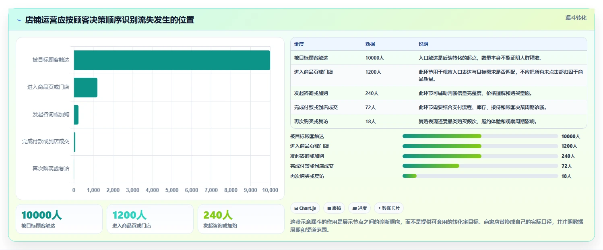
Task: Click the 进入商品页或门店 chart bar
Action: point(85,87)
